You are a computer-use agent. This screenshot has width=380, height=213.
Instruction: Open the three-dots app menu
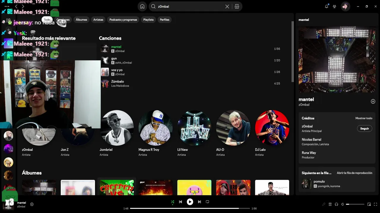[7, 6]
